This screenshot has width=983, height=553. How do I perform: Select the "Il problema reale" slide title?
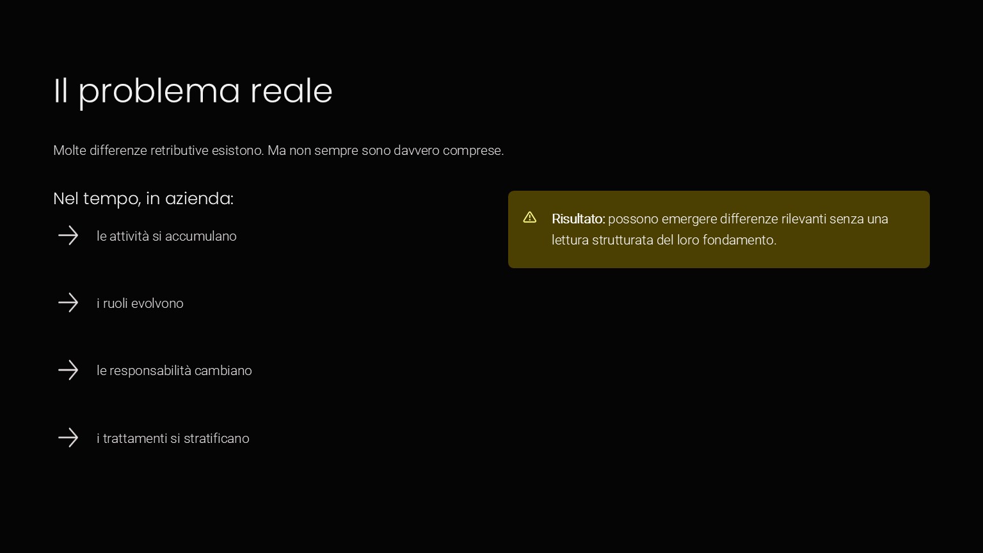[x=193, y=91]
